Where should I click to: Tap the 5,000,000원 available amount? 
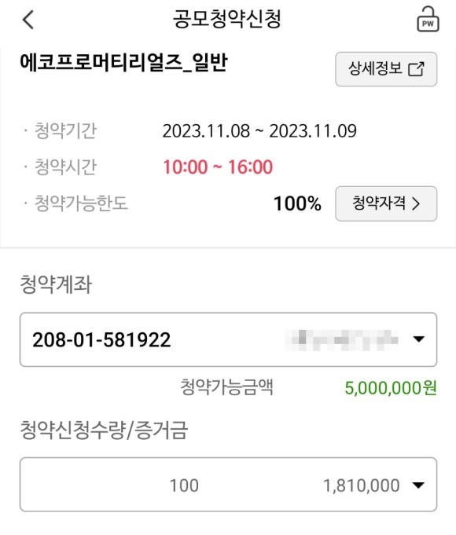[391, 388]
